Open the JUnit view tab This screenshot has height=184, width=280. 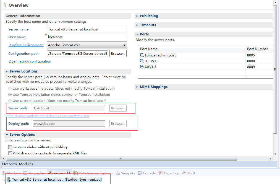189,173
